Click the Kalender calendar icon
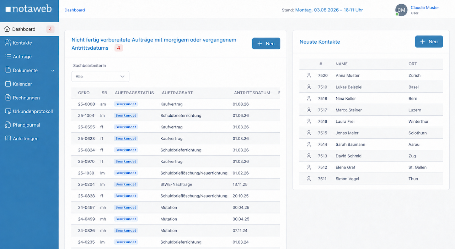This screenshot has height=249, width=455. point(8,84)
